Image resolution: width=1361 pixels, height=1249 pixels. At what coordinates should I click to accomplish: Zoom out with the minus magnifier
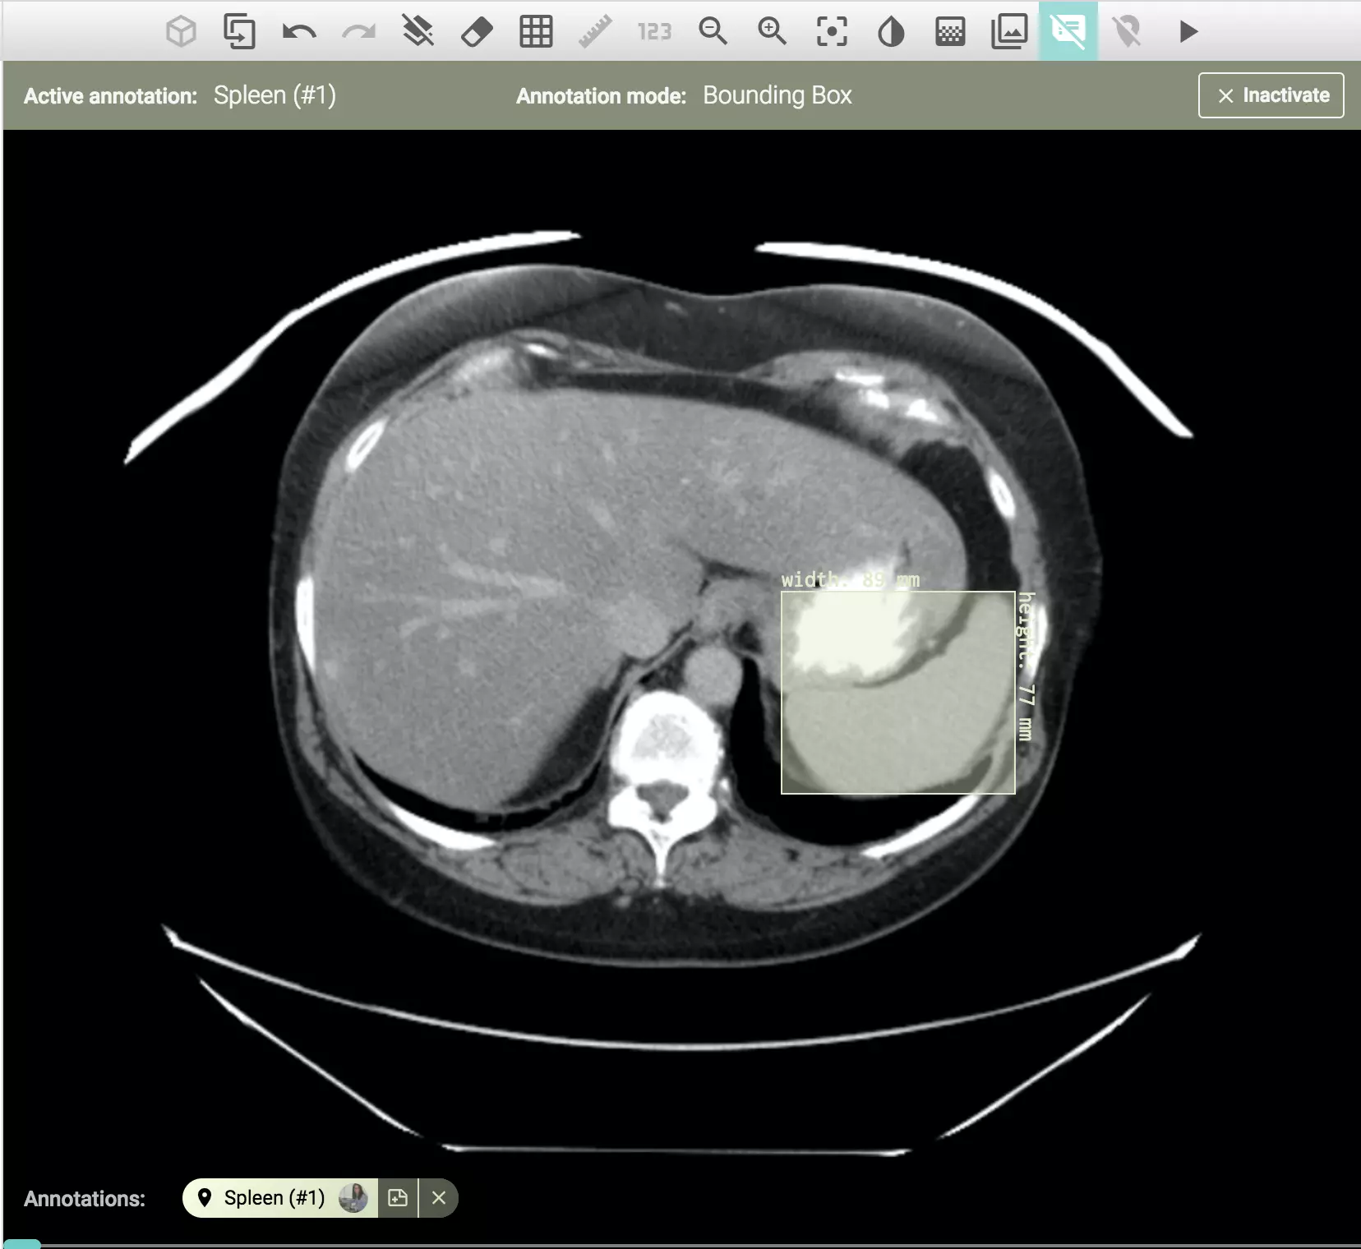713,32
